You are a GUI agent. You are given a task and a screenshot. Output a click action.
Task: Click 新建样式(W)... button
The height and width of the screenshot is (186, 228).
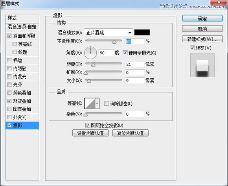pyautogui.click(x=202, y=39)
